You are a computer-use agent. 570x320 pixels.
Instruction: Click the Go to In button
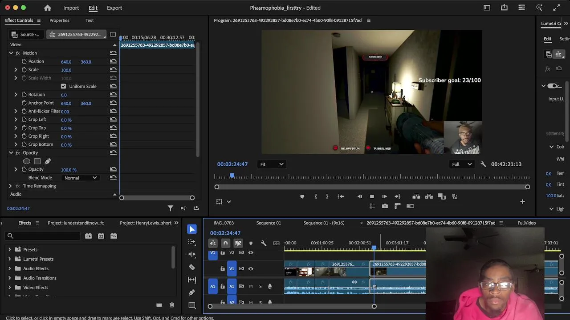(x=341, y=196)
